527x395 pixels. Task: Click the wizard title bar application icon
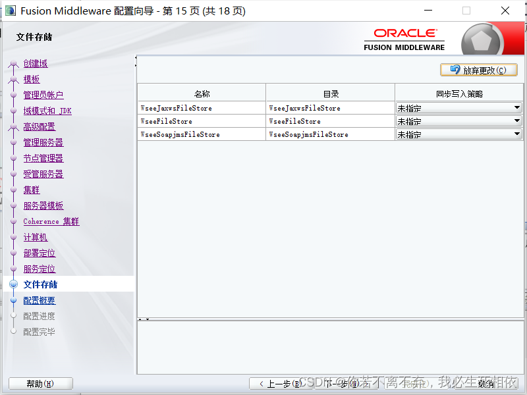pyautogui.click(x=11, y=11)
